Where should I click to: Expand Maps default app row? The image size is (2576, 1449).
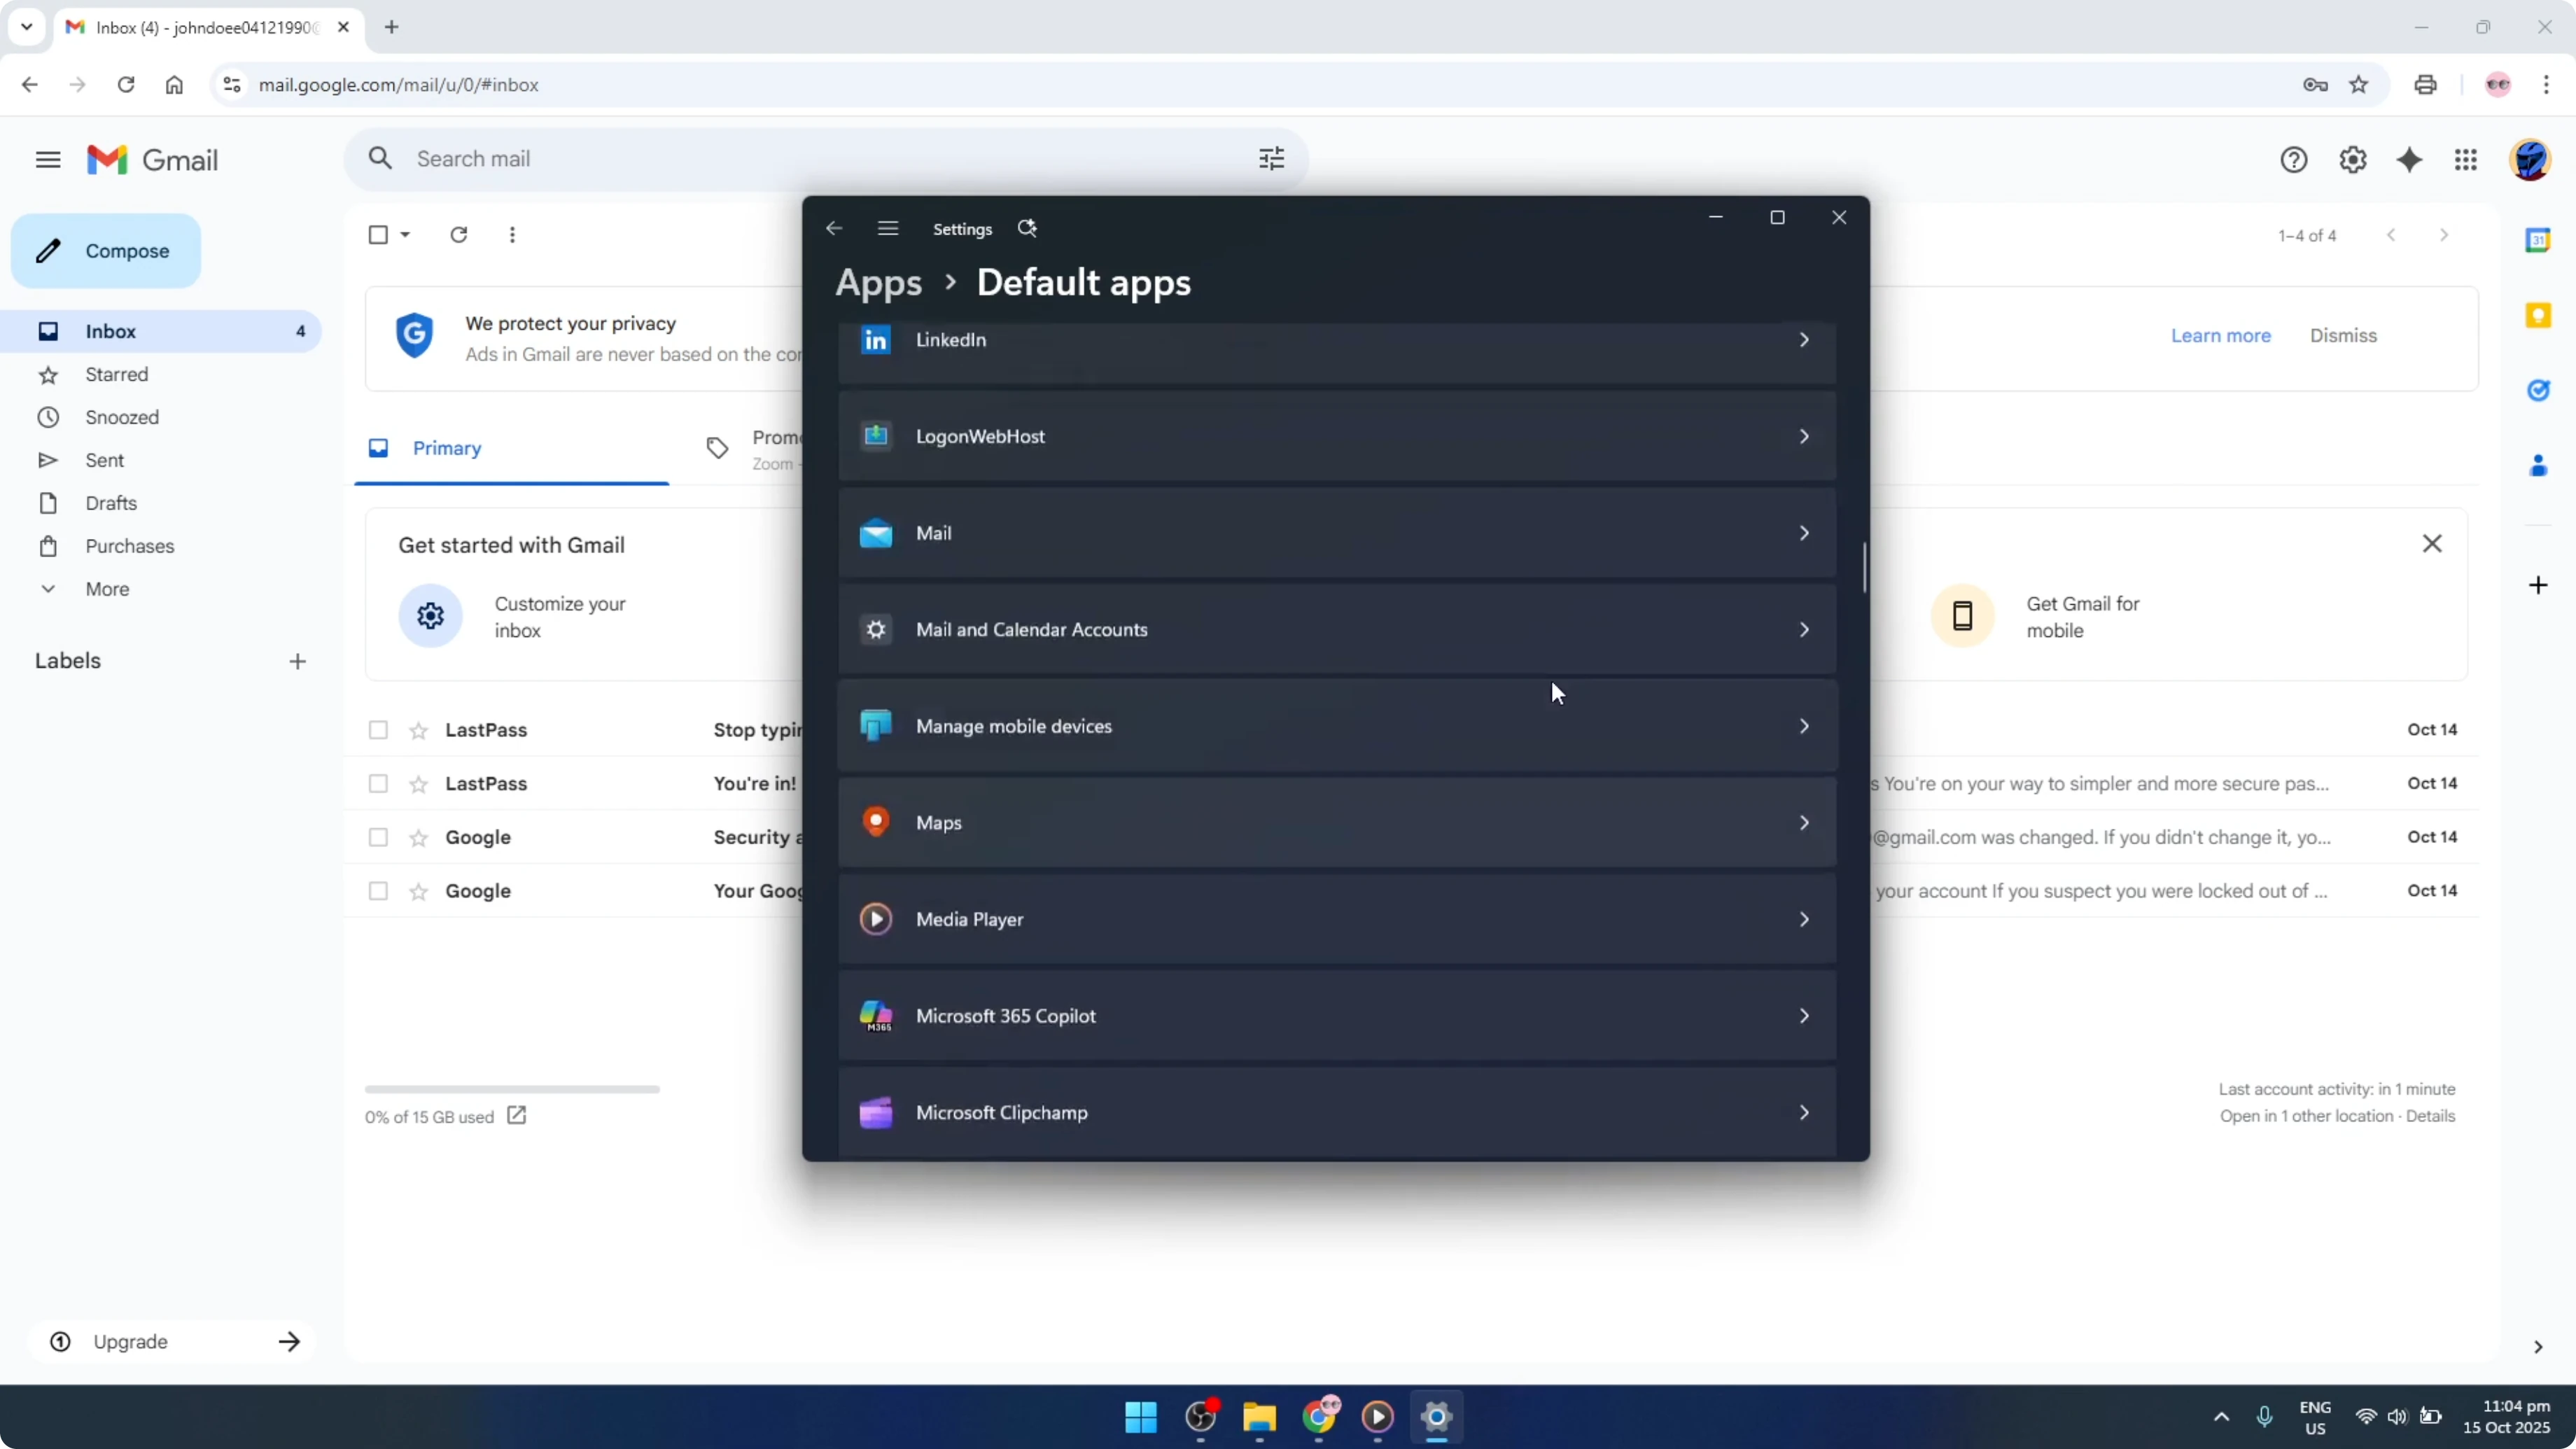click(1337, 823)
